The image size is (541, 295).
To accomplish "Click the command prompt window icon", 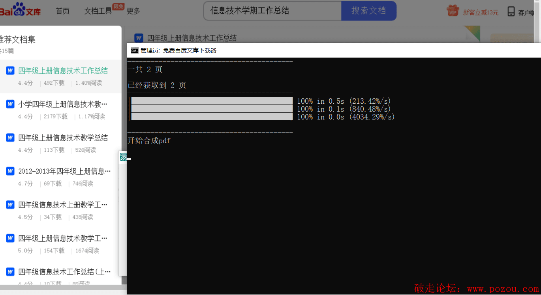I will click(134, 50).
